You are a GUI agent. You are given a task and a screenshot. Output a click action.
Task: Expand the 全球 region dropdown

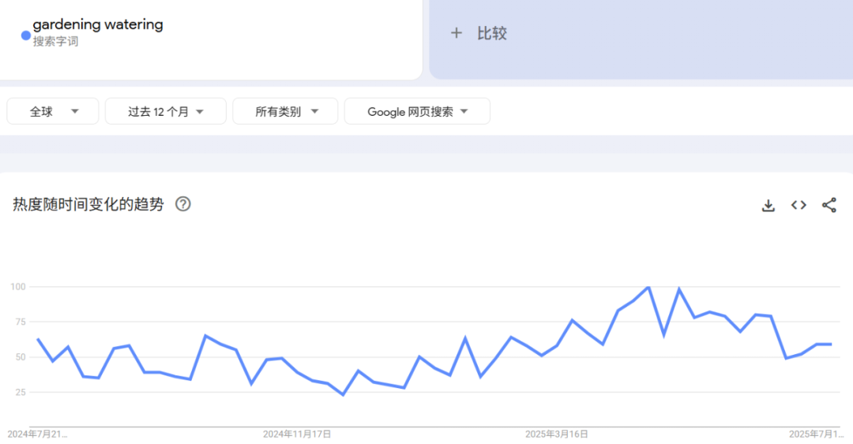coord(53,111)
